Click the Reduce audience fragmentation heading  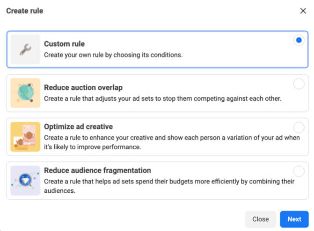tap(97, 170)
